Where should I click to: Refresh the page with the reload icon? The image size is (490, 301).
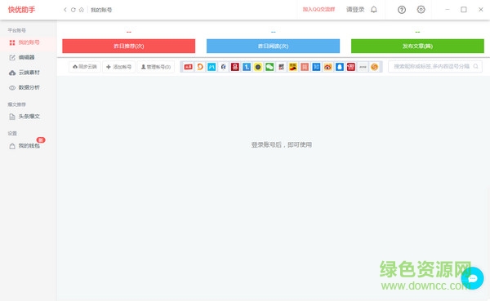pos(73,10)
